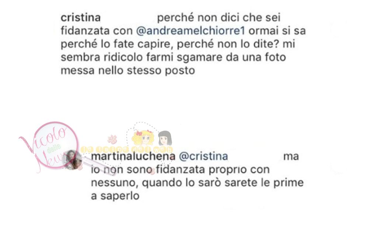The height and width of the screenshot is (238, 375).
Task: Open the @andreamelchiorre1 mention
Action: 191,31
